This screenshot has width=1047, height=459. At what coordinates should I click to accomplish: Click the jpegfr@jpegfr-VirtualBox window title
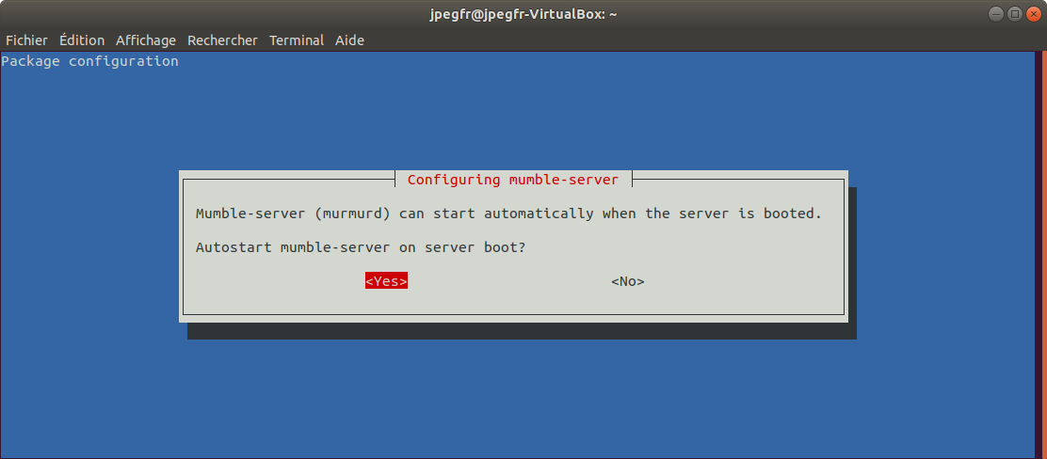click(x=523, y=14)
